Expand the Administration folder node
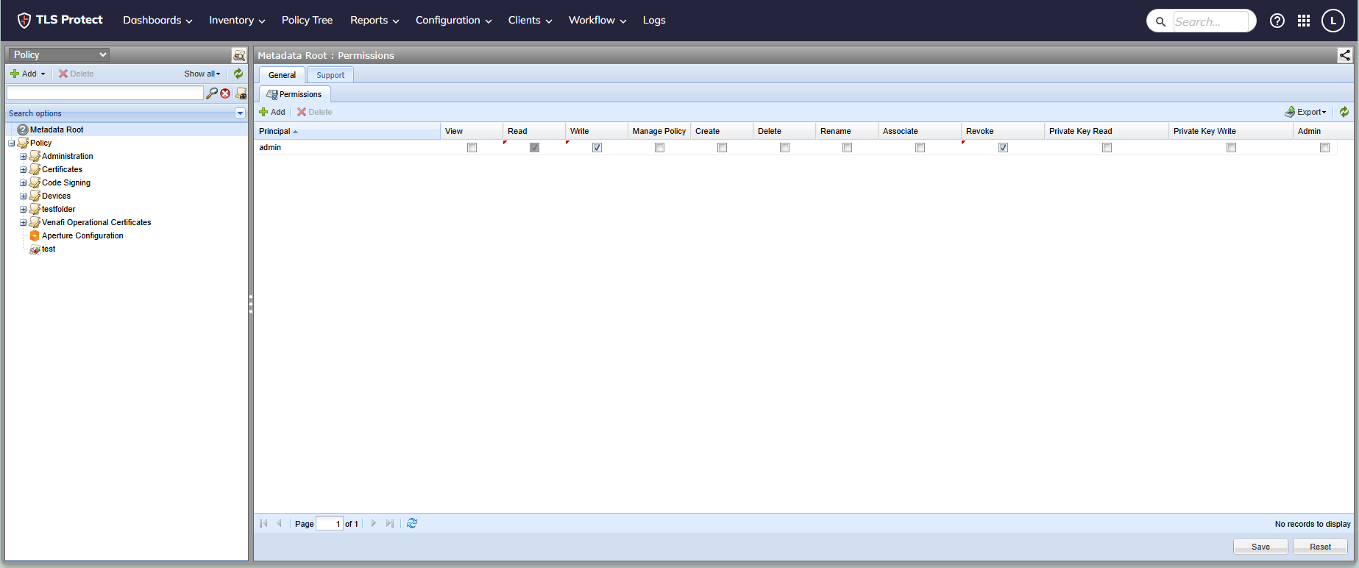This screenshot has width=1359, height=568. 23,156
